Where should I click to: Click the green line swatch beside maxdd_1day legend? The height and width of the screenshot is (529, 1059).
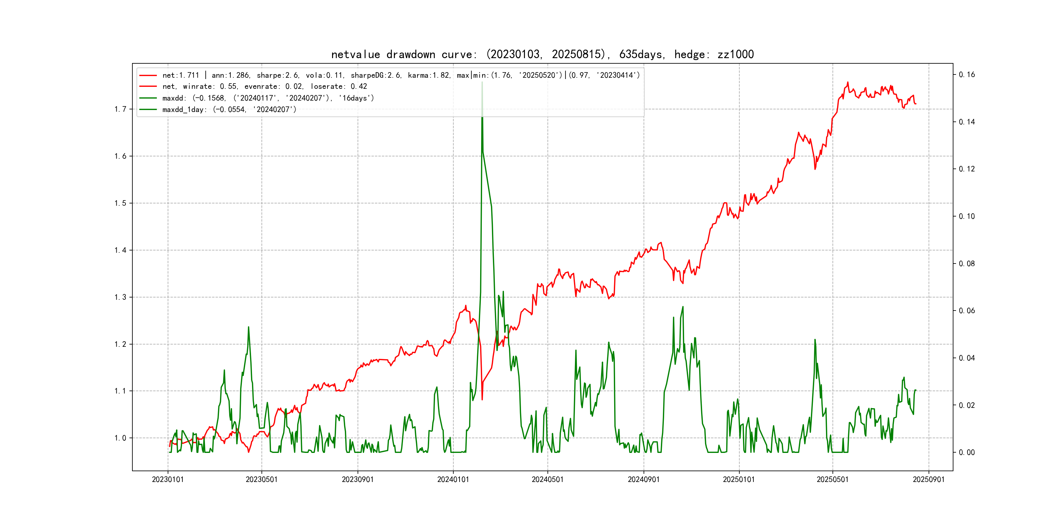pyautogui.click(x=148, y=109)
